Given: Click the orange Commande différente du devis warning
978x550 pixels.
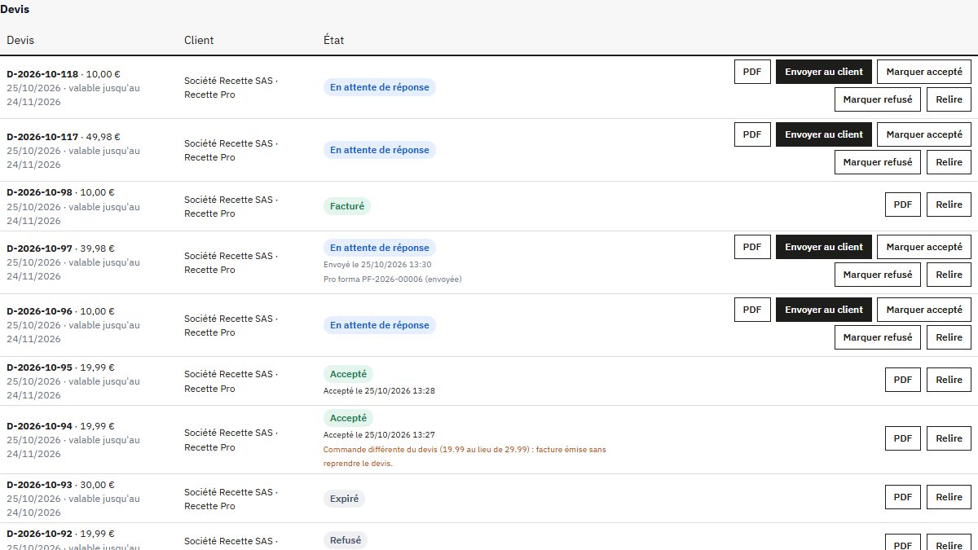Looking at the screenshot, I should (x=465, y=456).
